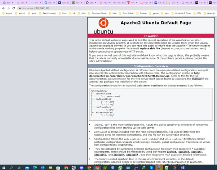Click the Not secure warning icon

(20, 8)
